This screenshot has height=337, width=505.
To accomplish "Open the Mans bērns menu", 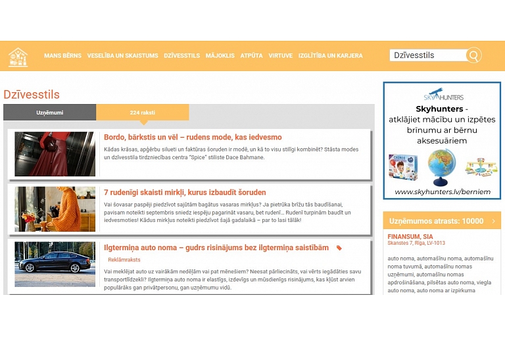I will (x=62, y=56).
